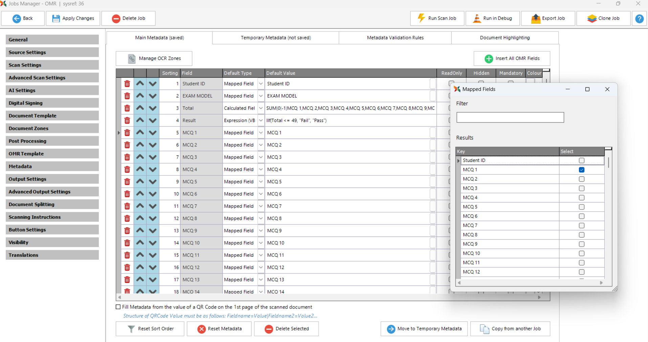Viewport: 648px width, 342px height.
Task: Check the Student ID select checkbox
Action: 581,161
